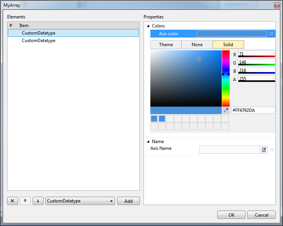Click the Add button
This screenshot has width=283, height=226.
coord(129,201)
